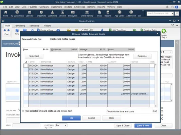Toggle selection of the 07/05 Steve Nelson row
This screenshot has width=181, height=135.
26,86
